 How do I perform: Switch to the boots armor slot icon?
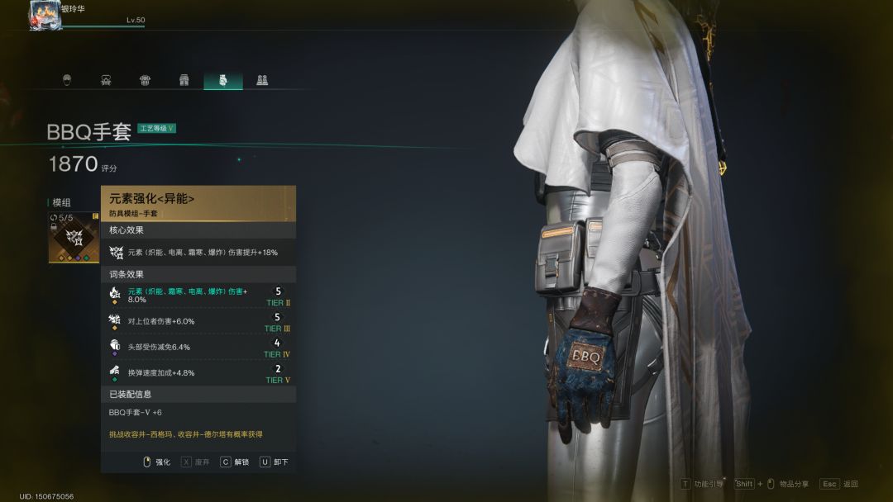[x=262, y=80]
